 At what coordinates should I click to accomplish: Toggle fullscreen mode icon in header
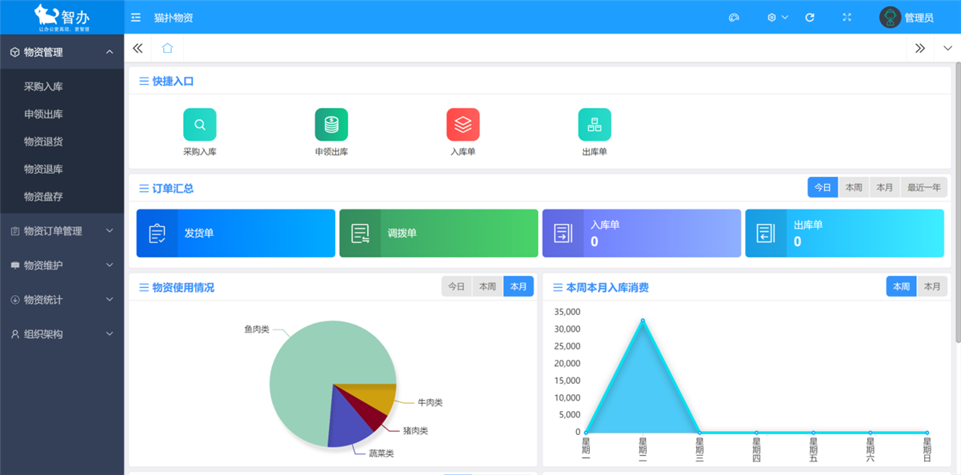click(847, 18)
